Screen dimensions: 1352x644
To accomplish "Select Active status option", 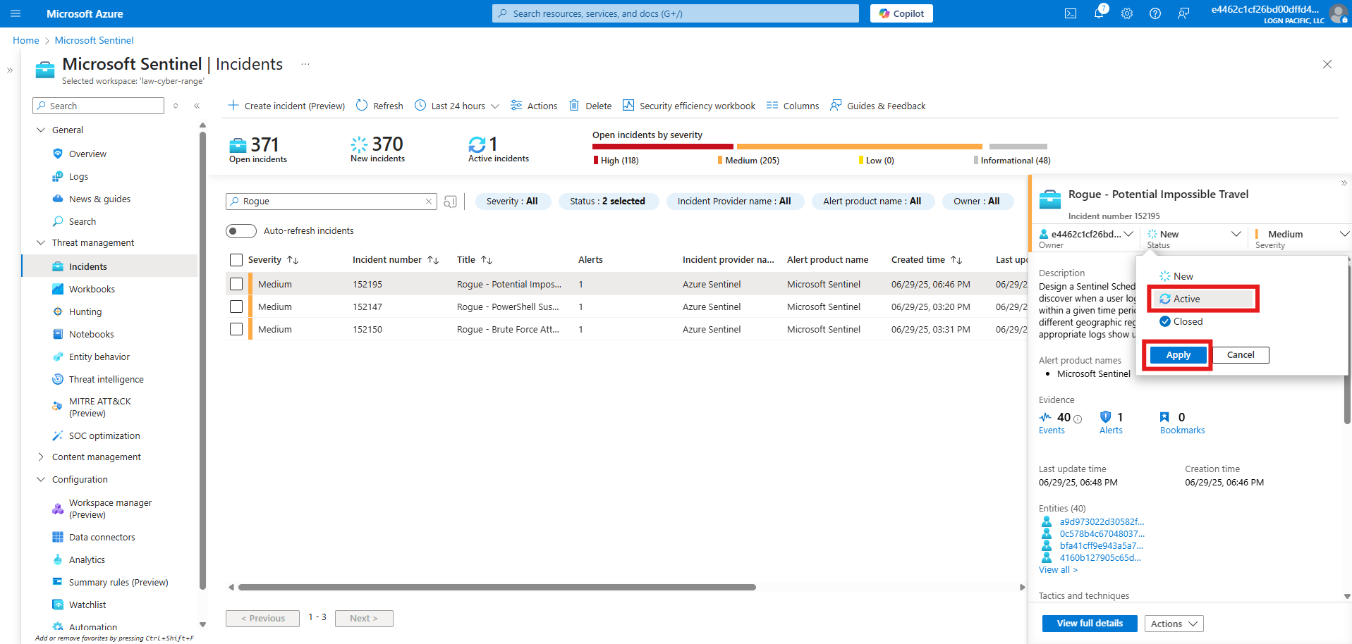I will click(x=1186, y=299).
